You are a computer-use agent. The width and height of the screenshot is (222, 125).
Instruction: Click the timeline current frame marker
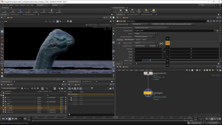(x=116, y=117)
